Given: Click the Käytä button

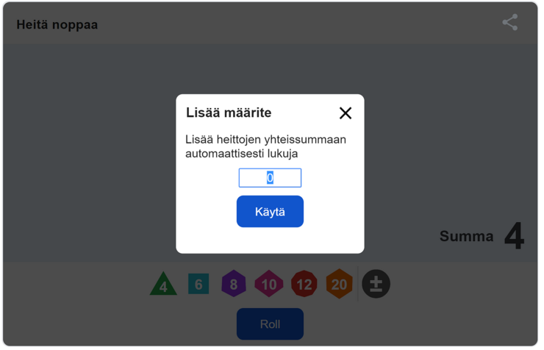Looking at the screenshot, I should [270, 212].
